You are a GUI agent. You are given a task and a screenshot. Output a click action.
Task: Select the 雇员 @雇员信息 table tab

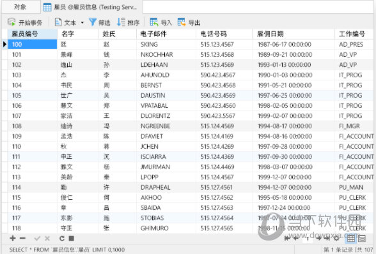[91, 7]
